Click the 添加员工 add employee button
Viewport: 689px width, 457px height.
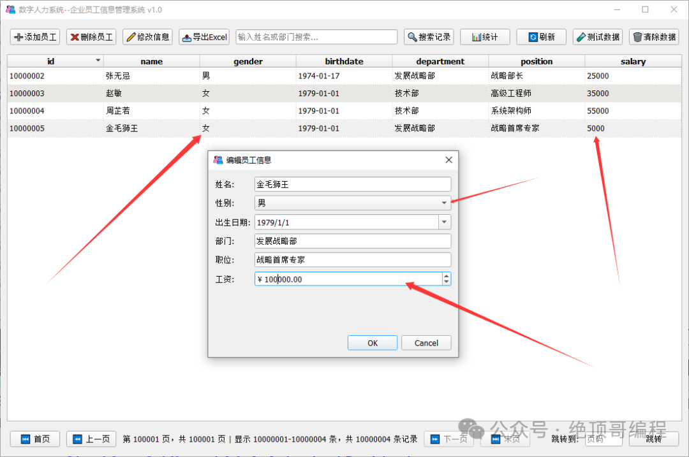(35, 37)
